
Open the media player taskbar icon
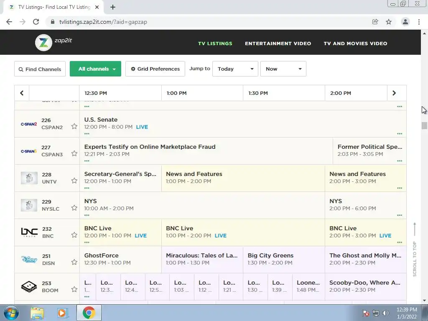click(x=62, y=313)
